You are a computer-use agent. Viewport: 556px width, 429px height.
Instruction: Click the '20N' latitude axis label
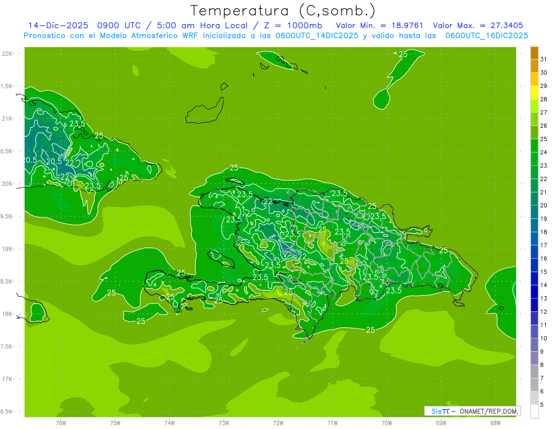[7, 184]
